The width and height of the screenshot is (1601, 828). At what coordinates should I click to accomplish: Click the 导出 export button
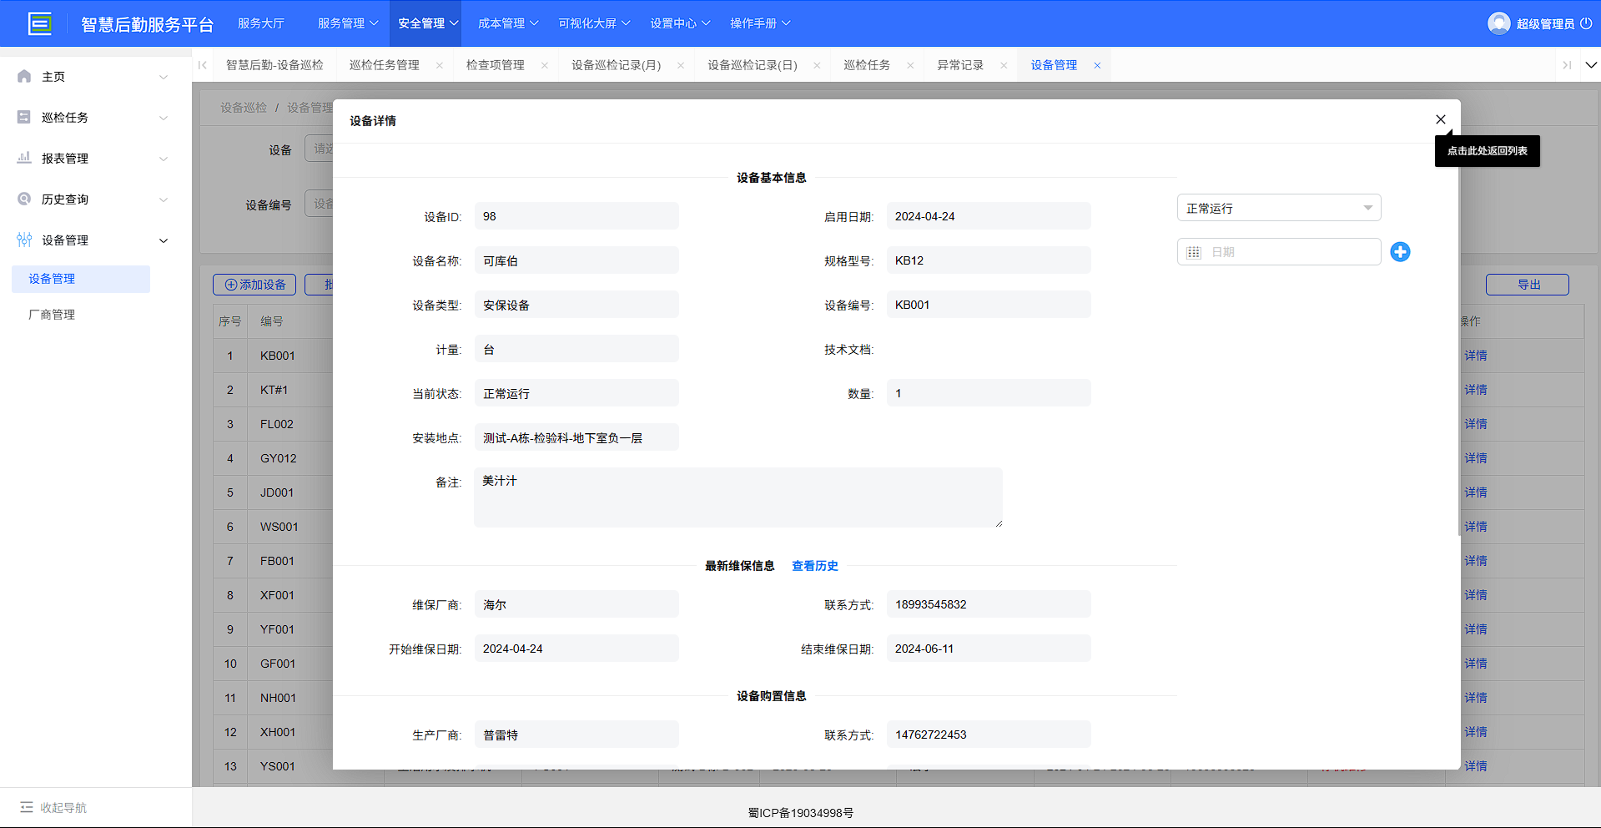coord(1527,285)
